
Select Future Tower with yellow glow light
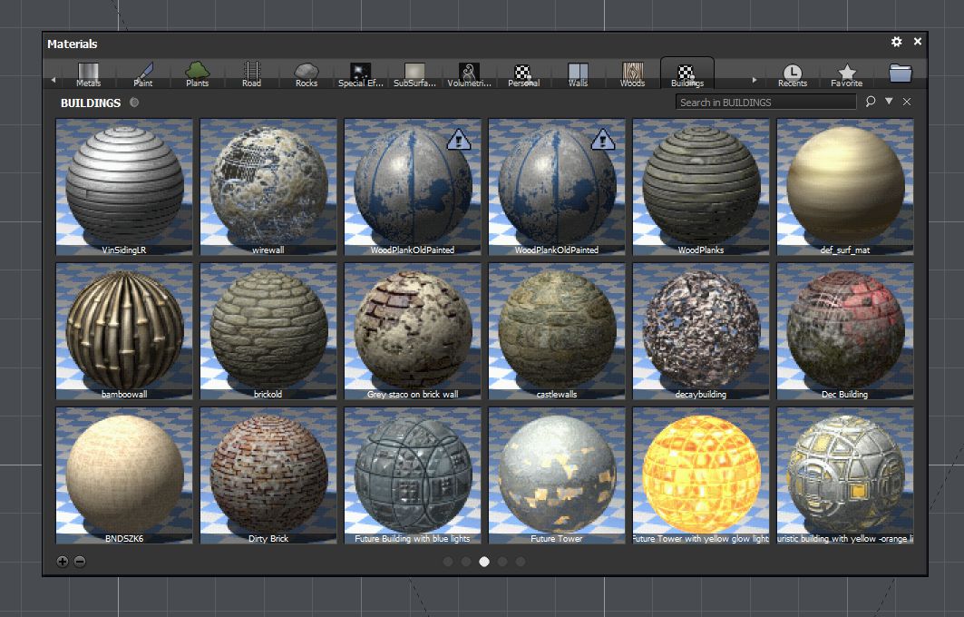pos(701,475)
